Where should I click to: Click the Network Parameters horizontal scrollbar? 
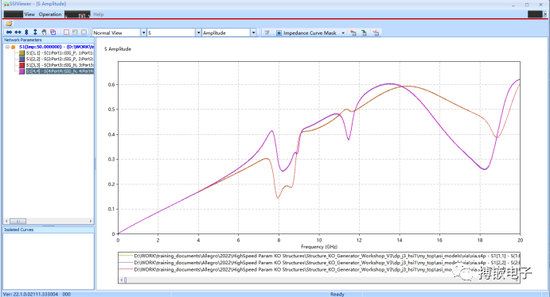(x=49, y=221)
